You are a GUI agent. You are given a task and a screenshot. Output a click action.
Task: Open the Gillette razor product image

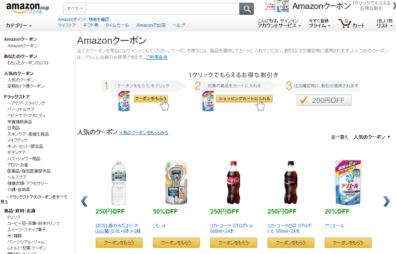click(176, 183)
